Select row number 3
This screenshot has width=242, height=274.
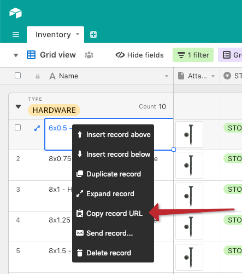pos(18,190)
